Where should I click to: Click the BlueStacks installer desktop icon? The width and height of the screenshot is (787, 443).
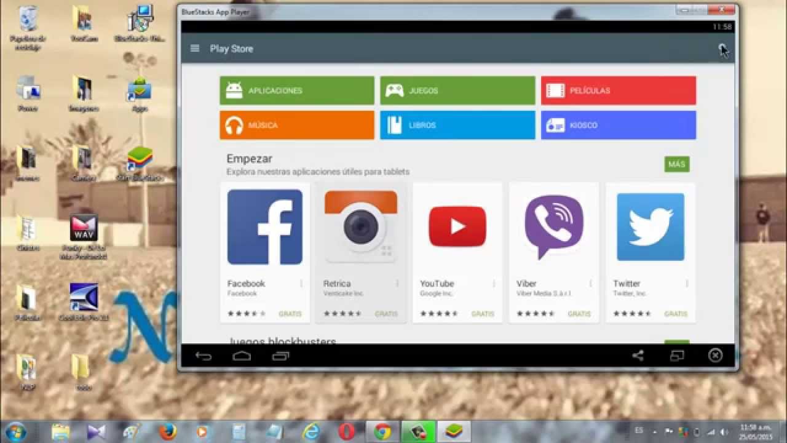pos(140,23)
